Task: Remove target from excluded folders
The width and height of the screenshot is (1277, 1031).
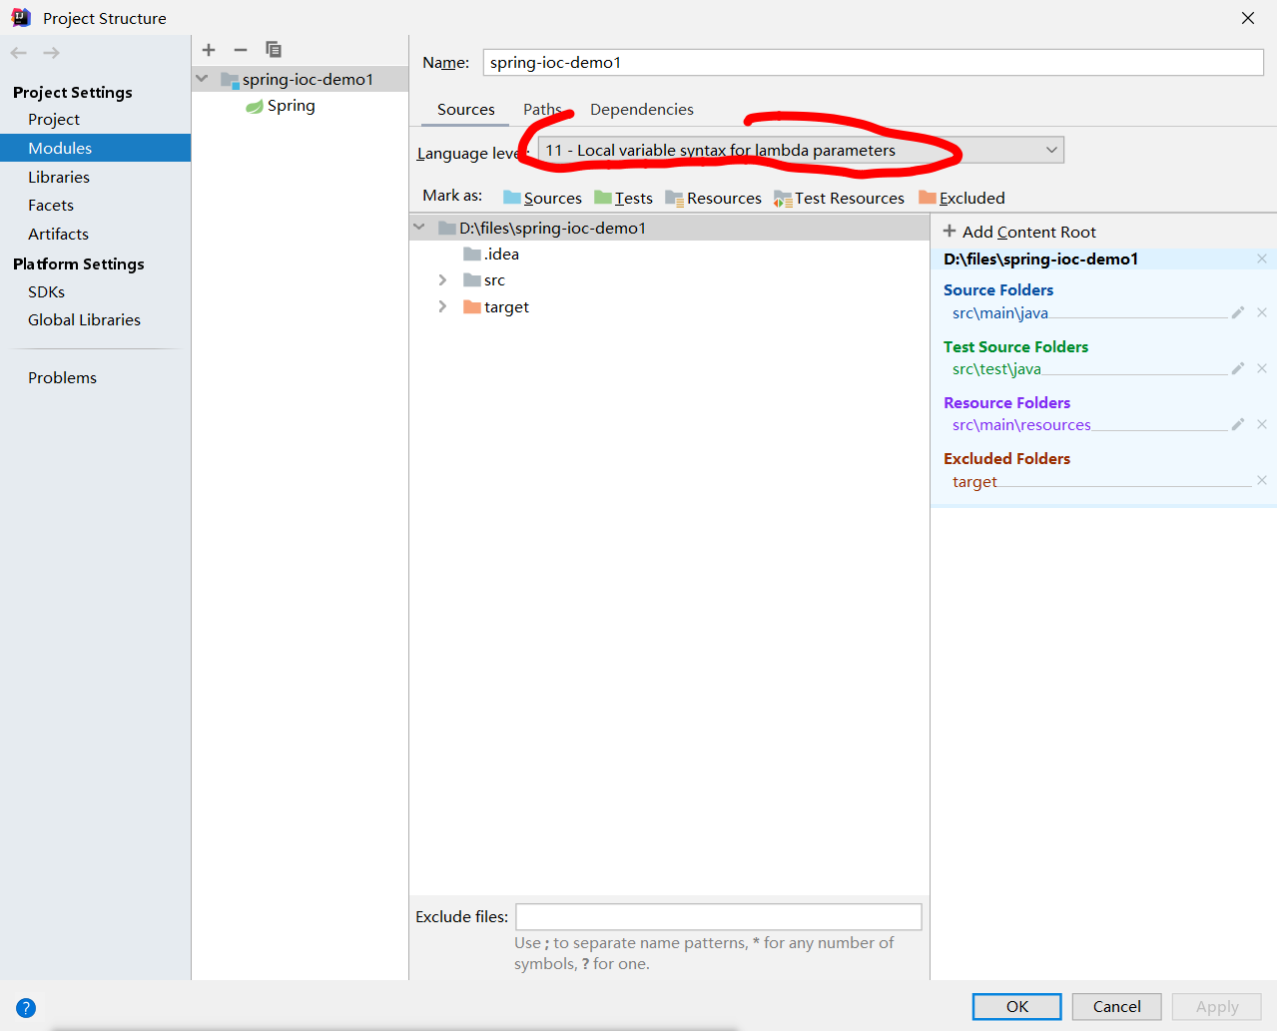Action: click(1262, 480)
